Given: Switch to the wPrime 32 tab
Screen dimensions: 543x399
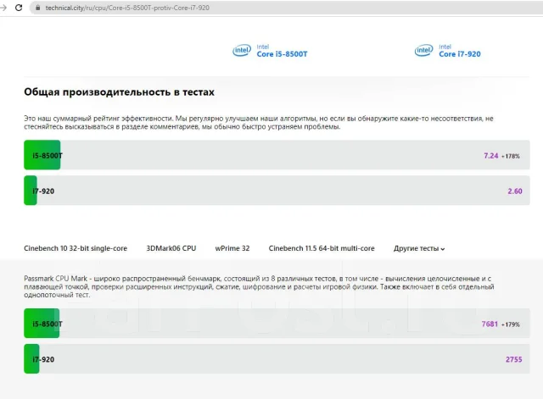Looking at the screenshot, I should point(232,248).
